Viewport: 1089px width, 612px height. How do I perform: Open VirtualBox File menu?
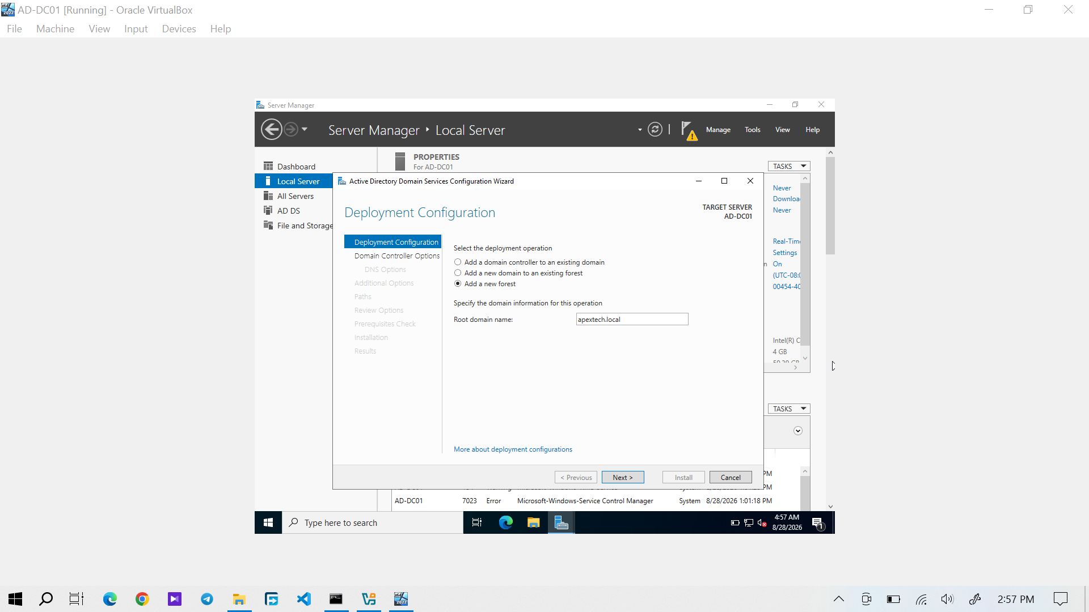[x=14, y=29]
